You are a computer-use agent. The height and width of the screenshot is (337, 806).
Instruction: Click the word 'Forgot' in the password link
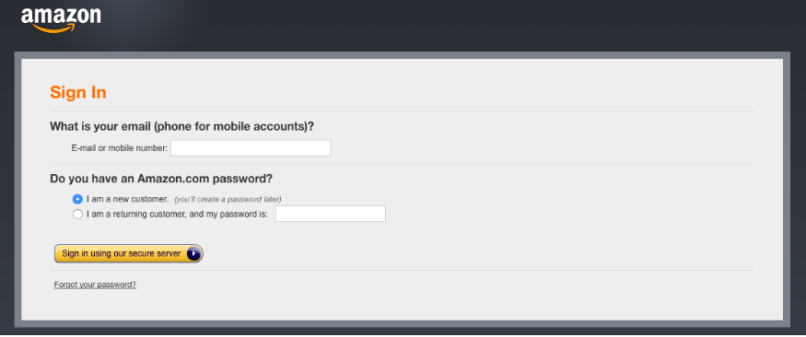coord(65,285)
